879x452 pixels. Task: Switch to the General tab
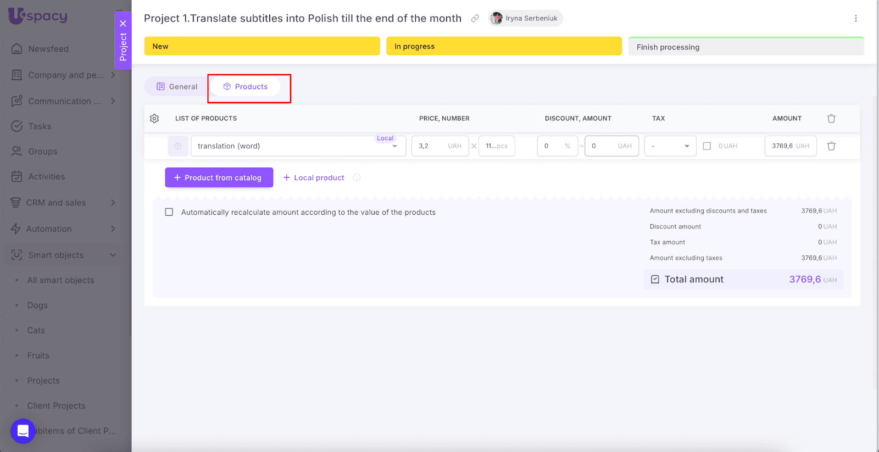pyautogui.click(x=177, y=87)
